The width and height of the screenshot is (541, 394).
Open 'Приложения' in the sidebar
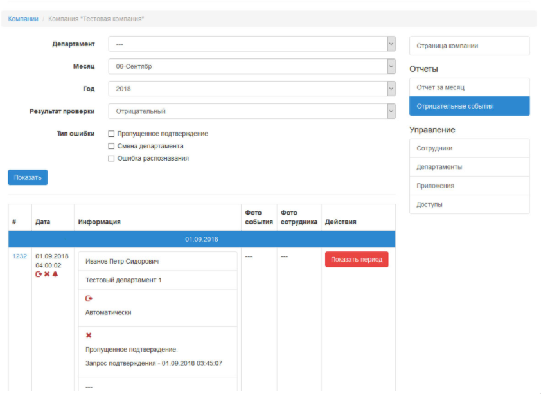(470, 186)
